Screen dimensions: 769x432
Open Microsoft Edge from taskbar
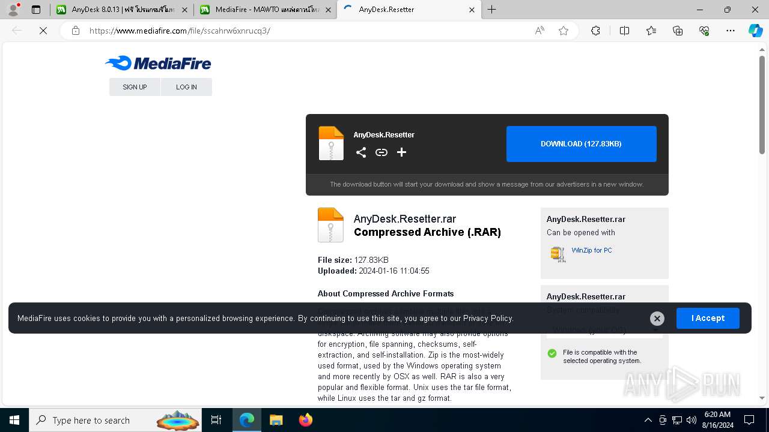tap(247, 420)
